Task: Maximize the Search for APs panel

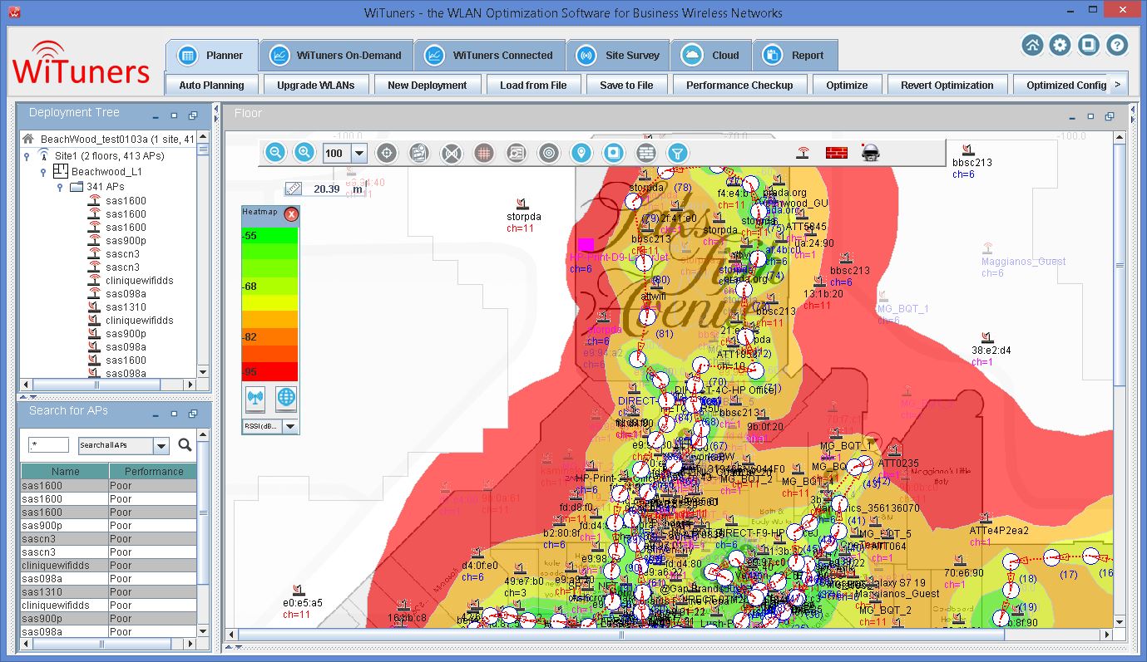Action: click(174, 414)
